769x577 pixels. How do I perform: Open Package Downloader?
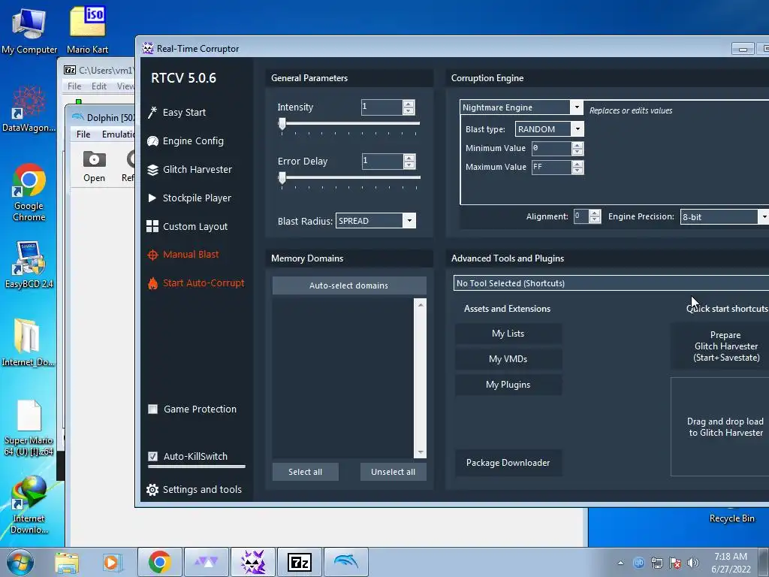pos(508,463)
